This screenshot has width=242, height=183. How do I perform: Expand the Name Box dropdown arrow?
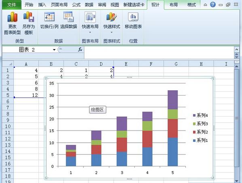click(x=54, y=50)
